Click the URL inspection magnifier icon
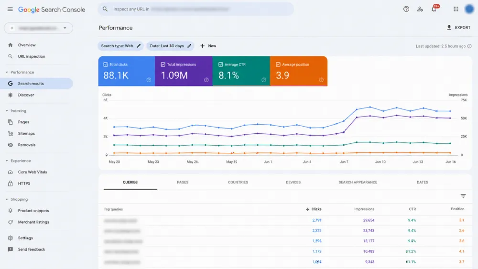The width and height of the screenshot is (478, 269). pyautogui.click(x=11, y=56)
